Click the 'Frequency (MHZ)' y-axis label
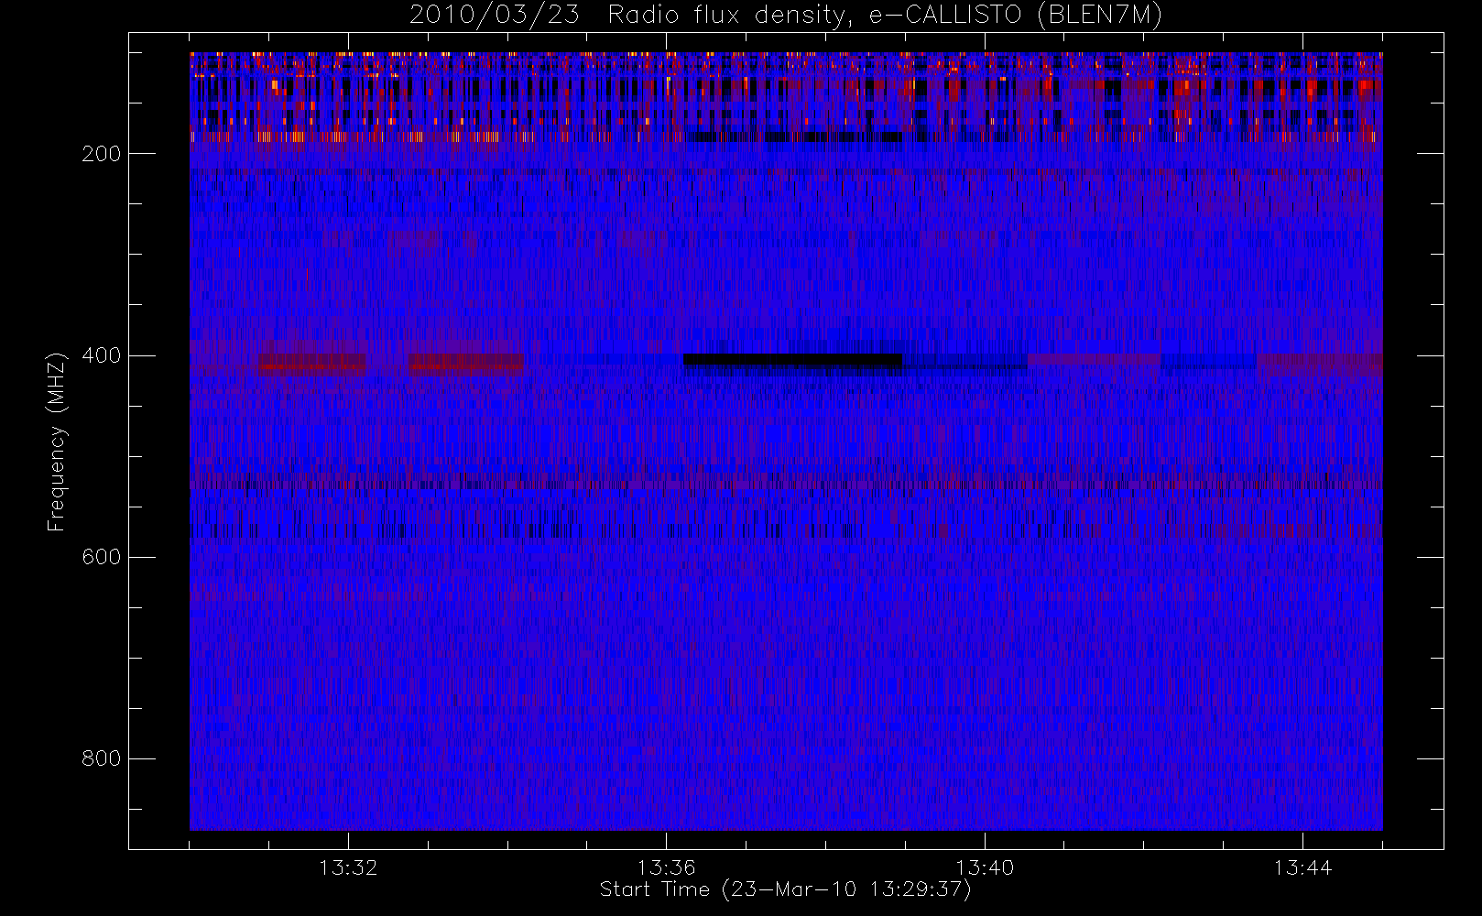The height and width of the screenshot is (916, 1482). 57,442
